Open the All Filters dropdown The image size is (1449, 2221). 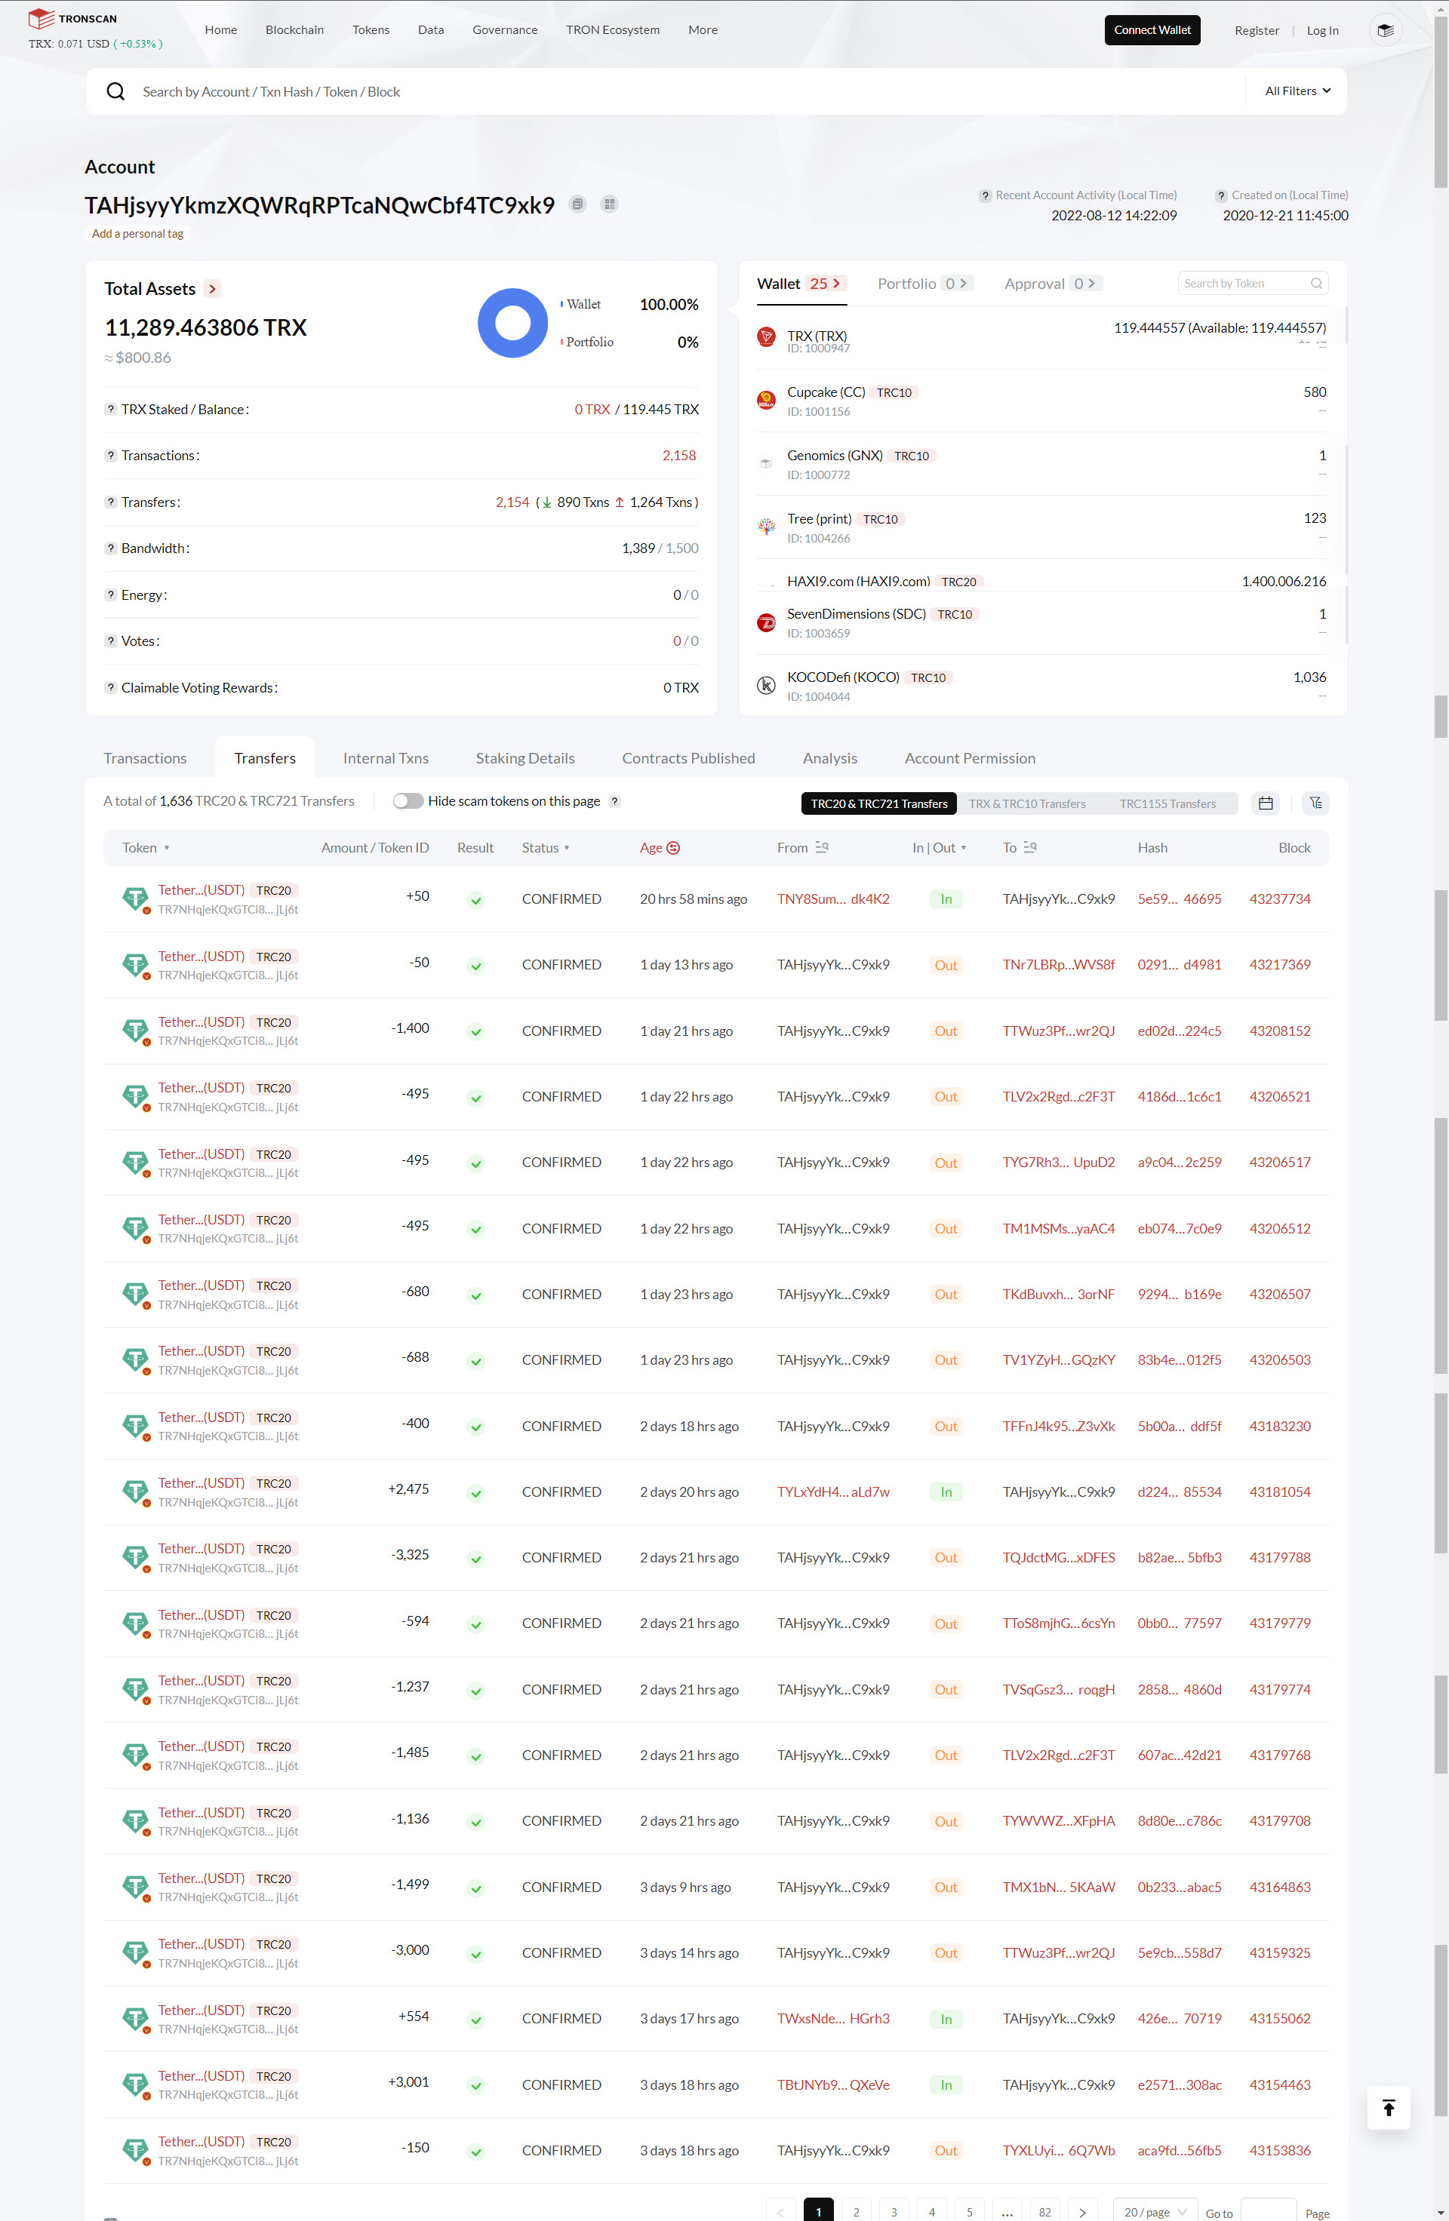click(1298, 91)
